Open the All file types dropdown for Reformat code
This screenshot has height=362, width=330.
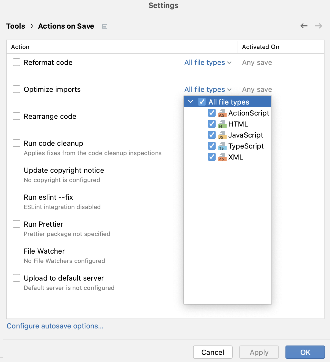coord(208,62)
